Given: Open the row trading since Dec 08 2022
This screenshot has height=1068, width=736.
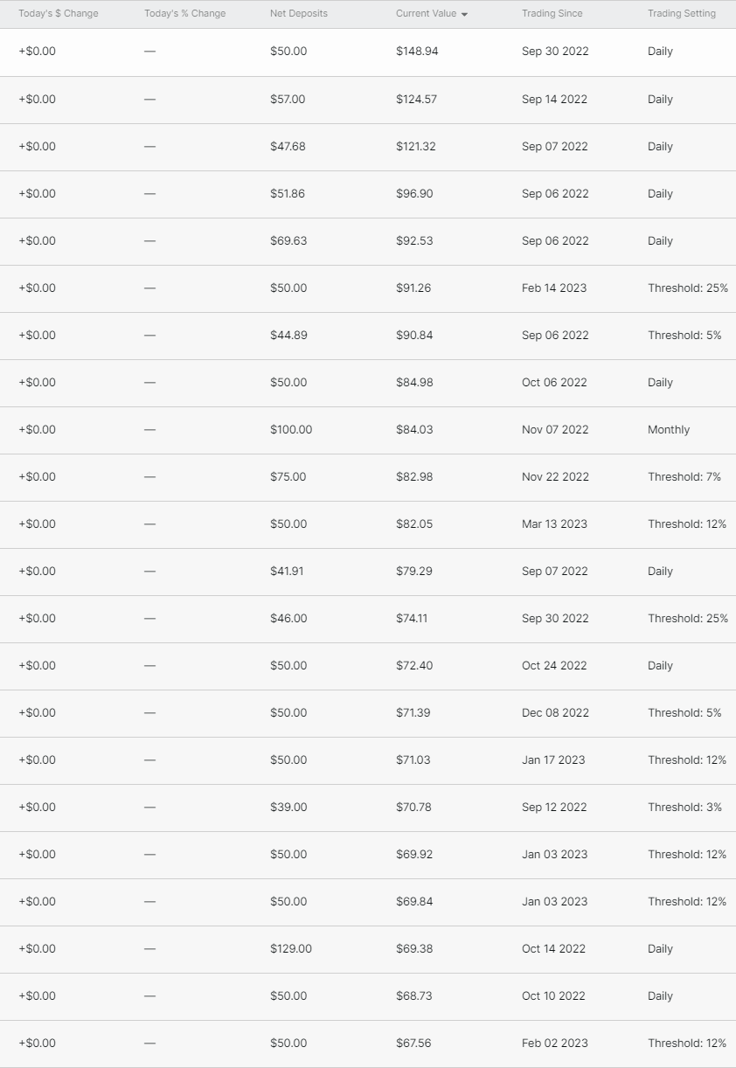Looking at the screenshot, I should click(x=368, y=713).
